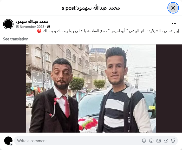Open the photo of the two men
The height and width of the screenshot is (150, 182).
click(91, 88)
